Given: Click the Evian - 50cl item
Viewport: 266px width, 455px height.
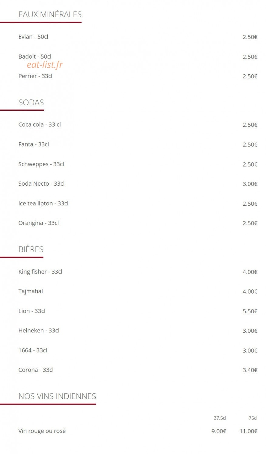Looking at the screenshot, I should pyautogui.click(x=33, y=37).
